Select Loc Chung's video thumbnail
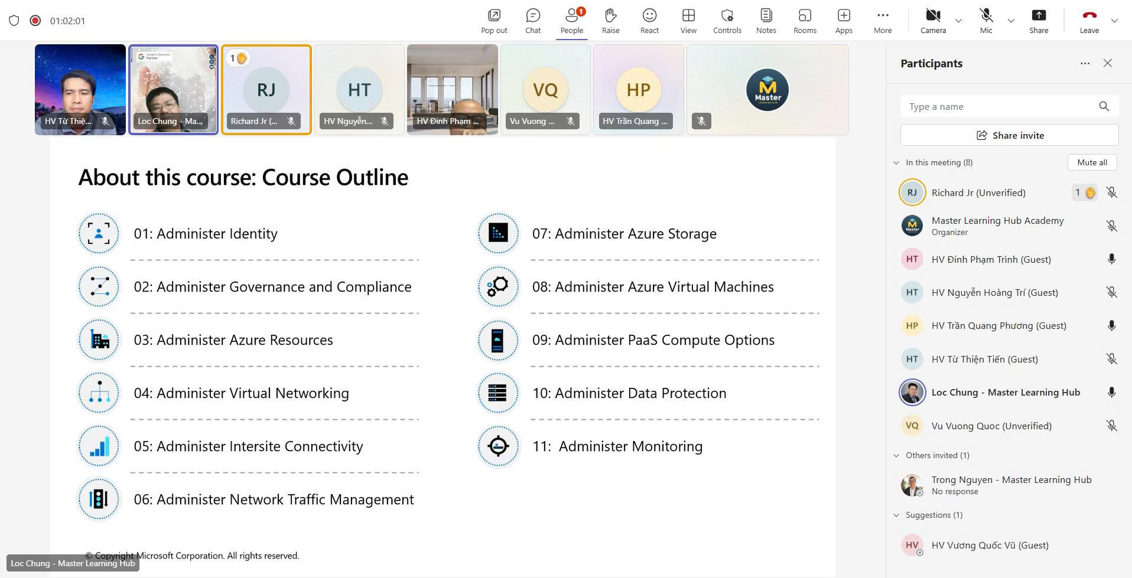Viewport: 1132px width, 578px height. pos(173,89)
